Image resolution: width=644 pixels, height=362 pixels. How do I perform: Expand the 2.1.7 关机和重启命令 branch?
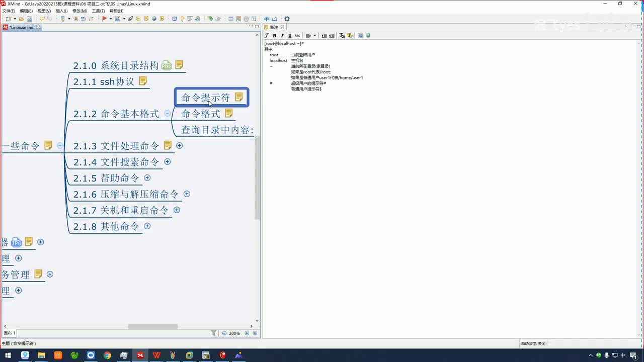pos(177,210)
